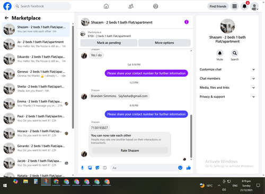Search in conversation magnifier icon
The width and height of the screenshot is (265, 194).
tap(234, 53)
